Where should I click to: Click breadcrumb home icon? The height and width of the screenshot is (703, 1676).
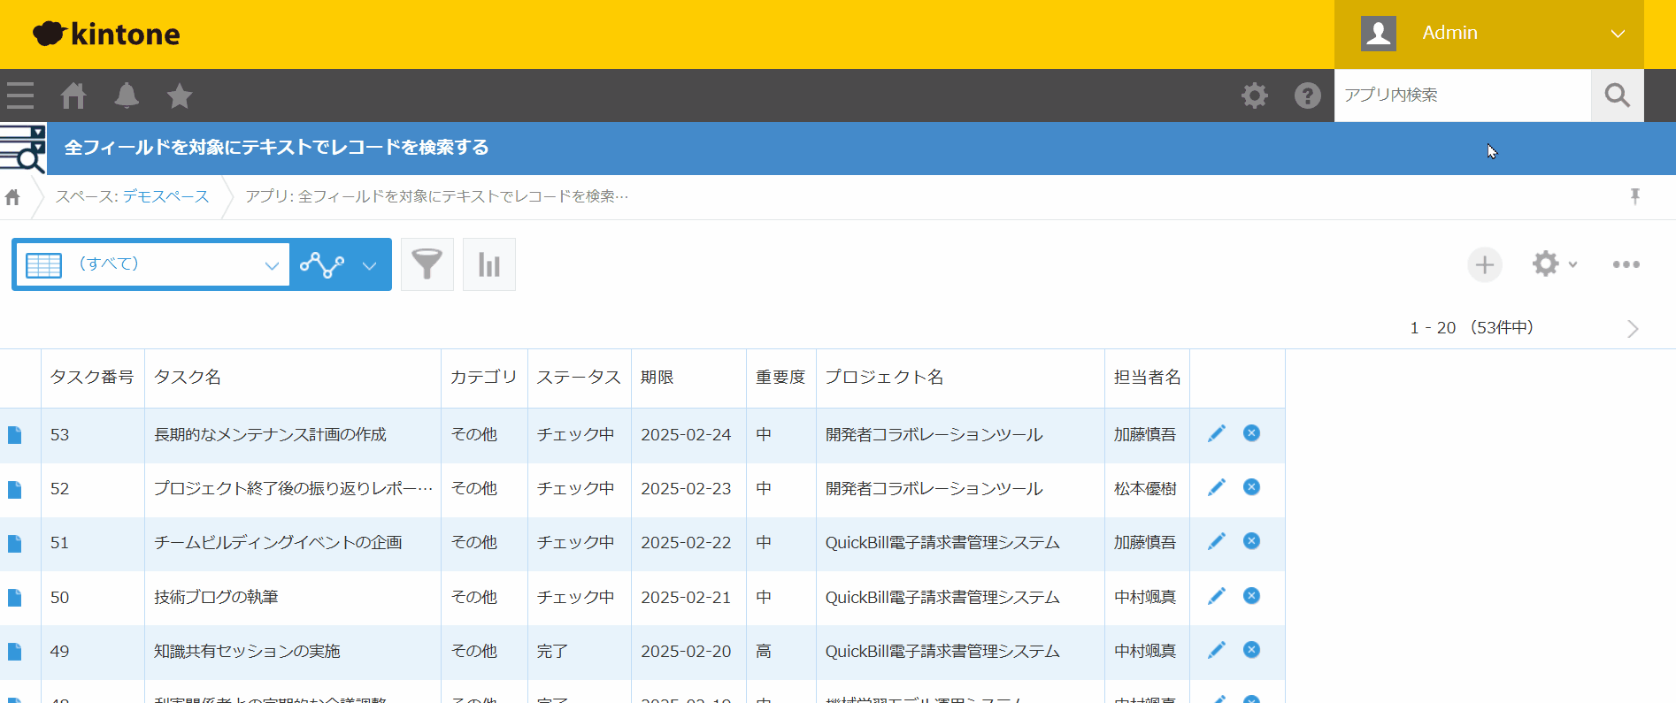[x=12, y=197]
